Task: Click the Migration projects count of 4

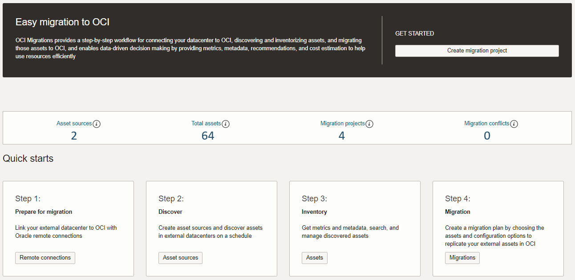Action: coord(341,135)
